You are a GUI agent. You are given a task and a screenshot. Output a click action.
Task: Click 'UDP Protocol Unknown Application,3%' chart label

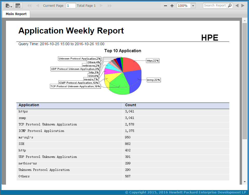pyautogui.click(x=75, y=69)
